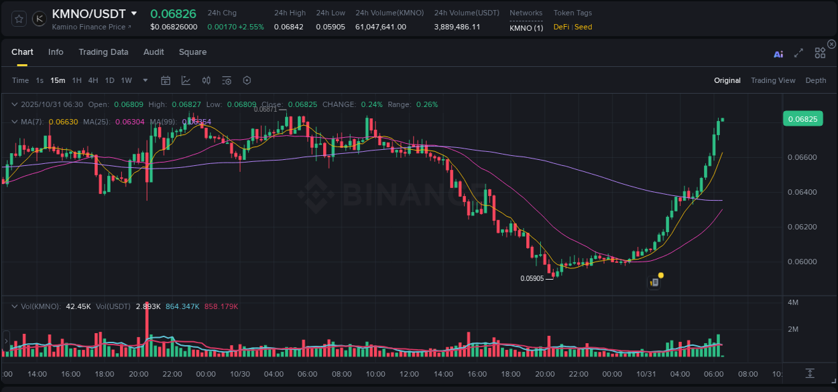The image size is (838, 392).
Task: Click the KMNO token logo
Action: 39,19
